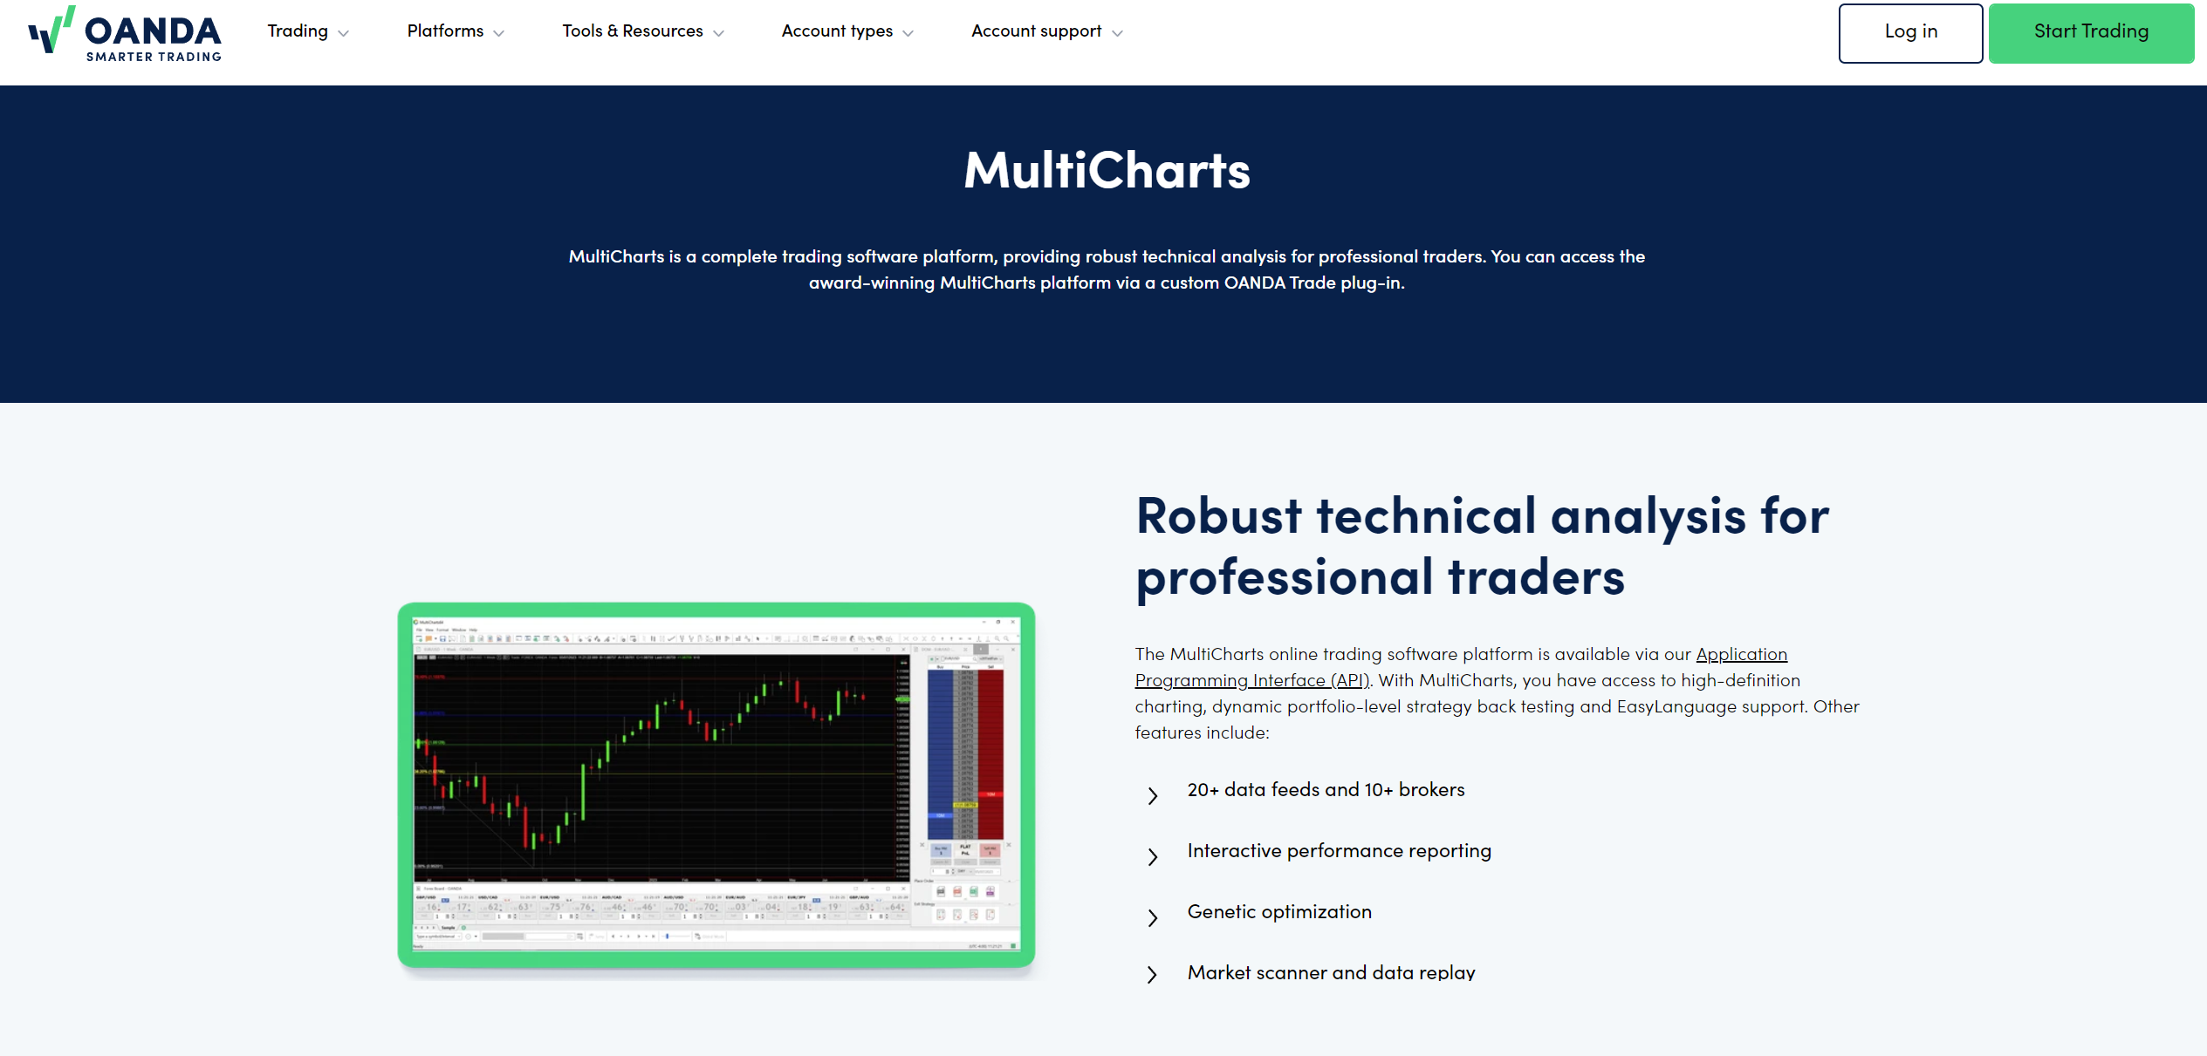Screen dimensions: 2207x1056
Task: Click the MultiCharts page heading
Action: pyautogui.click(x=1107, y=170)
